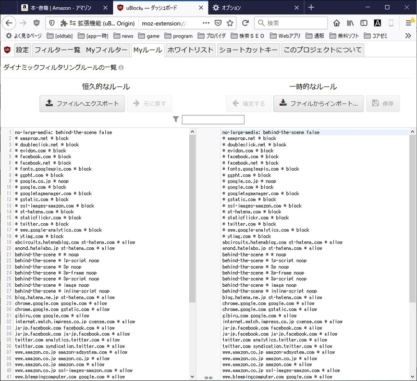Click the black A extension icon
Viewport: 417px width, 381px height.
click(377, 23)
